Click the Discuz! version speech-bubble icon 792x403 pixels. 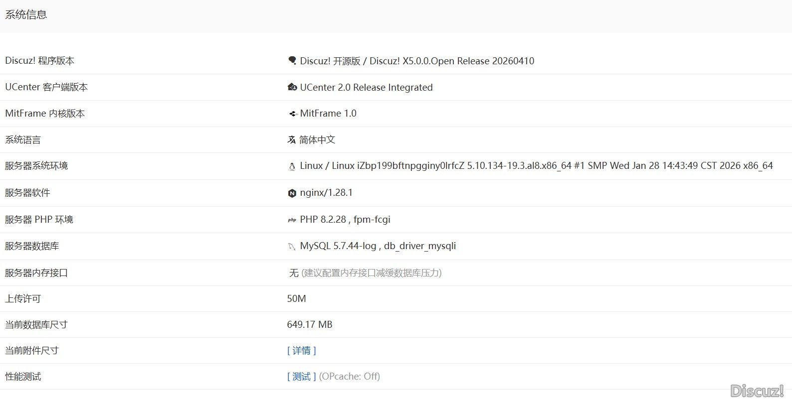pyautogui.click(x=292, y=61)
